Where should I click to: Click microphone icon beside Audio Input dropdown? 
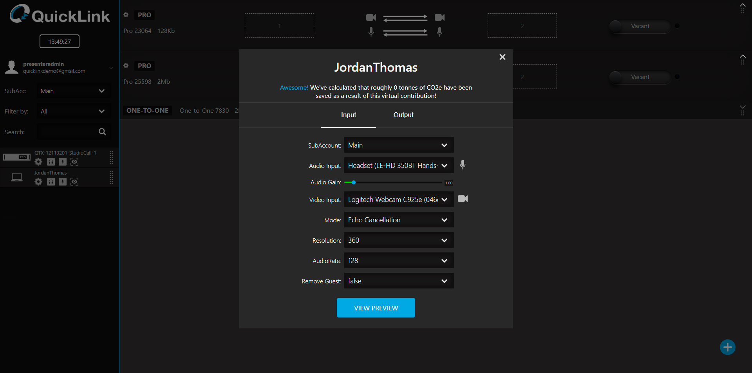click(463, 165)
